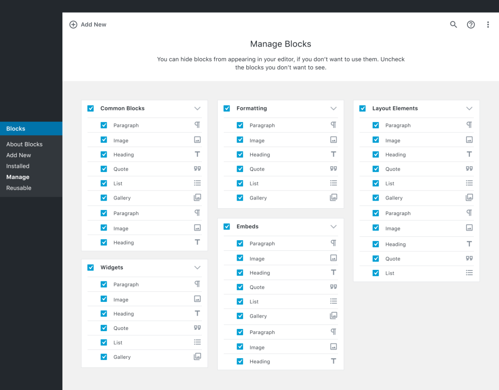The width and height of the screenshot is (499, 390).
Task: Select Installed in the sidebar
Action: [x=18, y=166]
